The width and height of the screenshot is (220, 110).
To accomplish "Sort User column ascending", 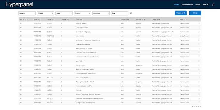I will [x=184, y=19].
